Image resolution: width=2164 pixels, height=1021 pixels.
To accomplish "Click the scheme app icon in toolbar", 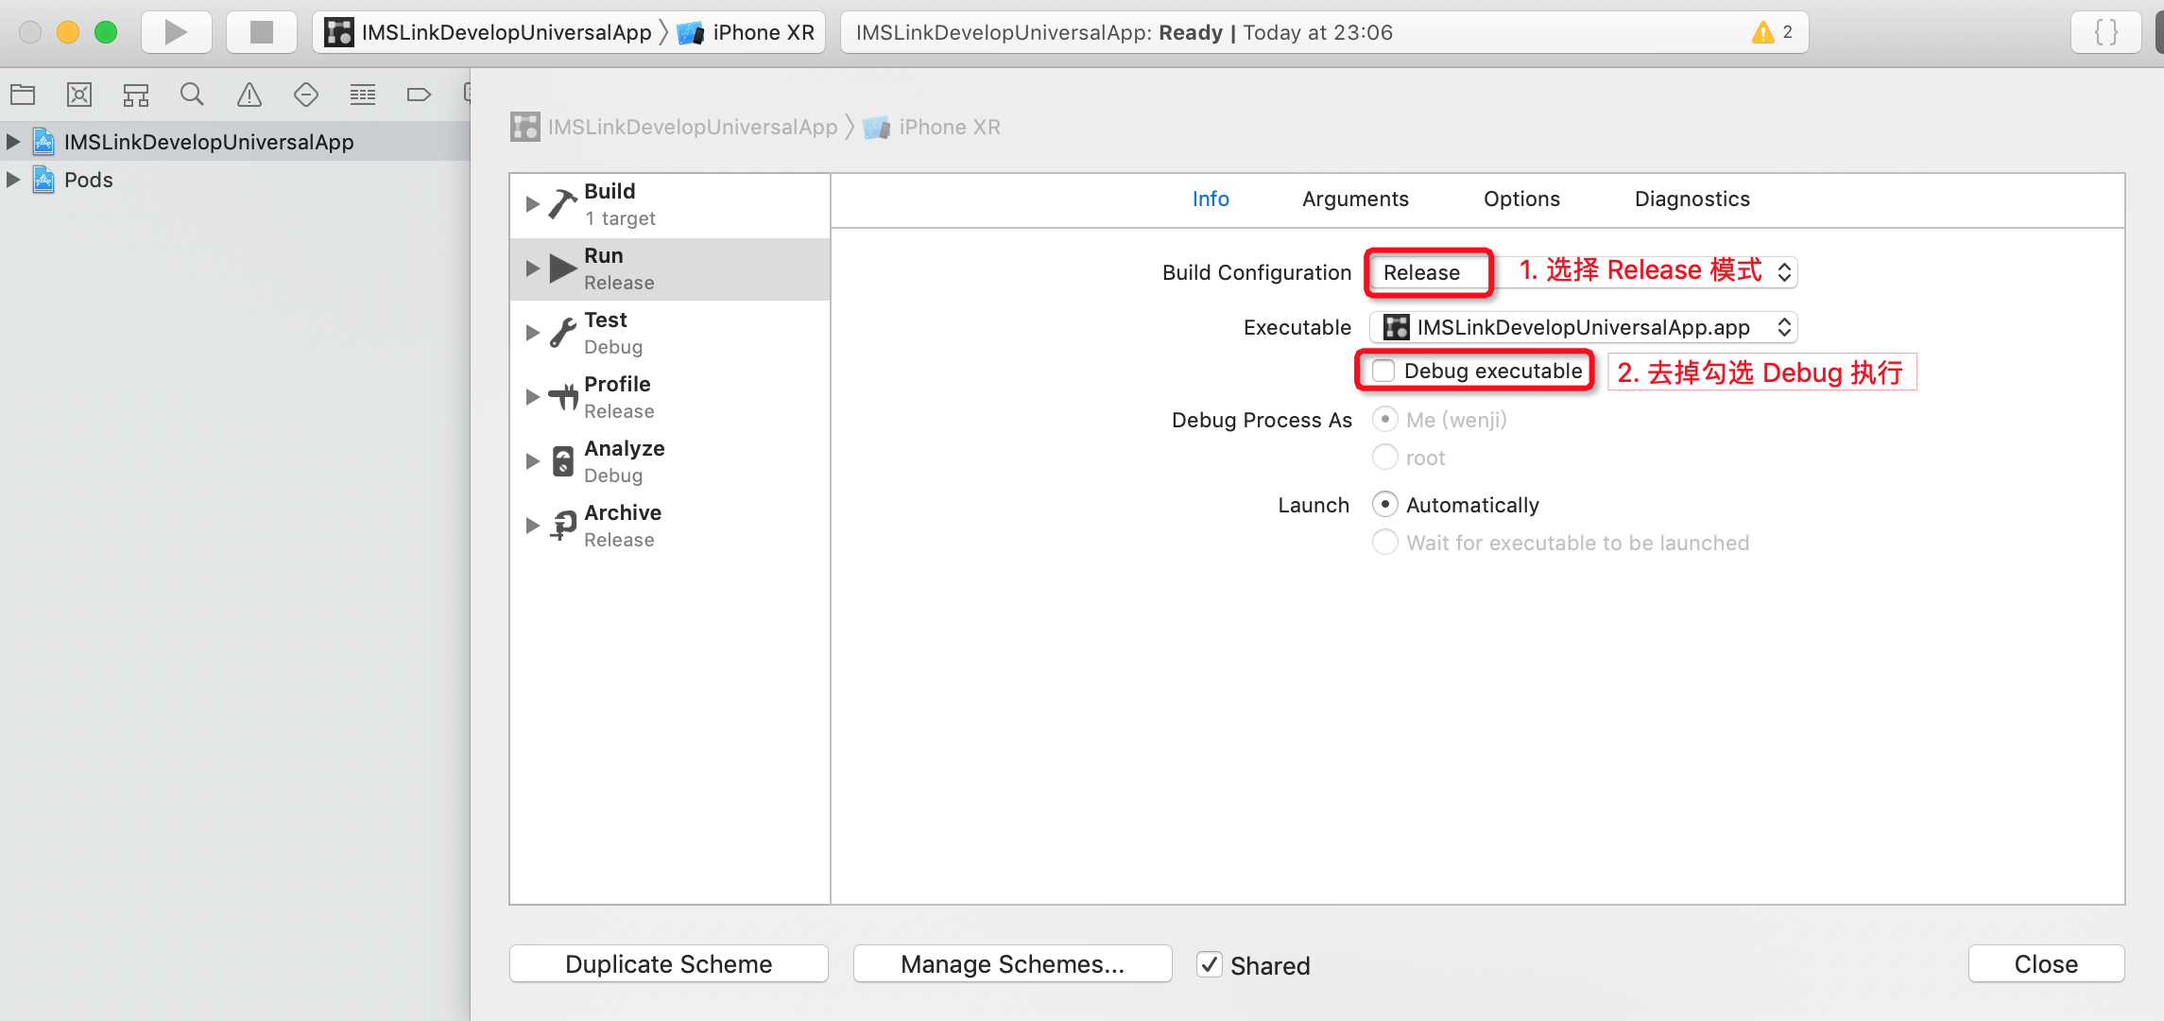I will pyautogui.click(x=338, y=32).
